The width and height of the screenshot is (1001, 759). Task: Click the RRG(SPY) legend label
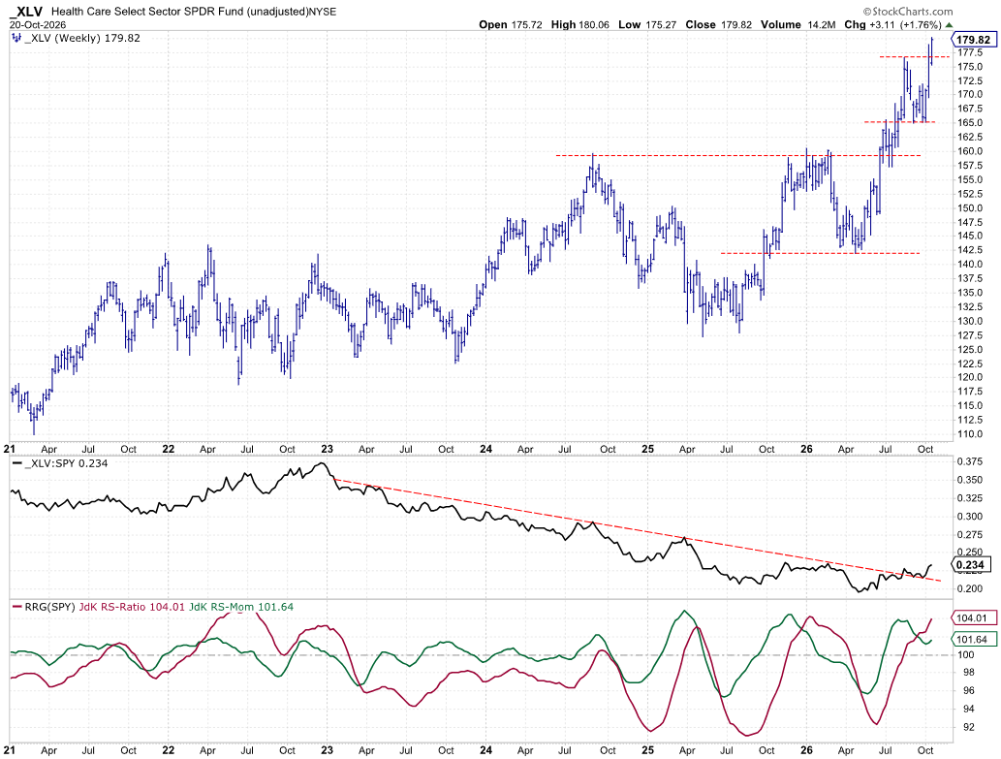[x=49, y=607]
